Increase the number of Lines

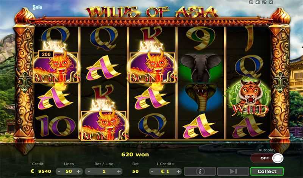pos(78,172)
